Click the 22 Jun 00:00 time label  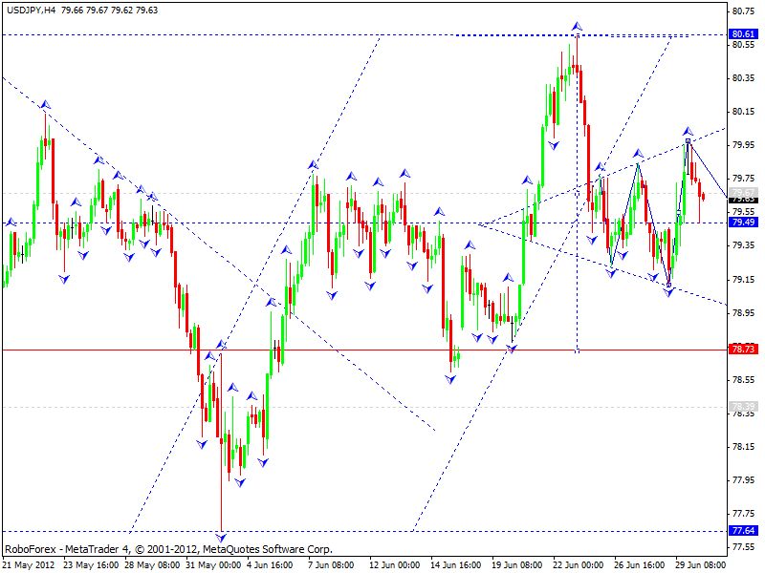click(579, 565)
